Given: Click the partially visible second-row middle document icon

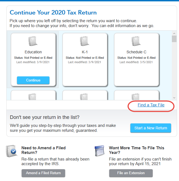Looking at the screenshot, I should (x=85, y=97).
